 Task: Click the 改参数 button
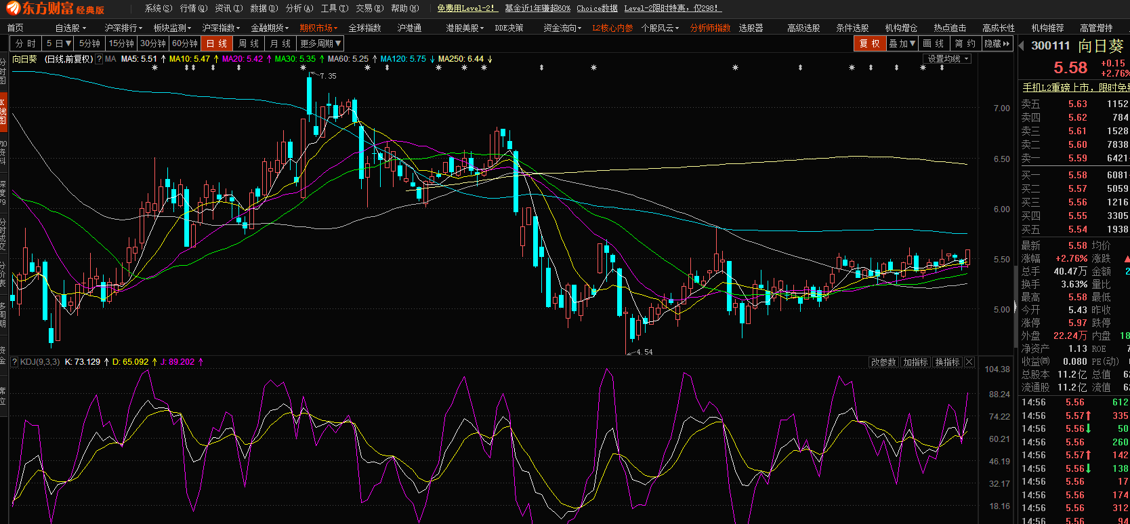click(883, 363)
